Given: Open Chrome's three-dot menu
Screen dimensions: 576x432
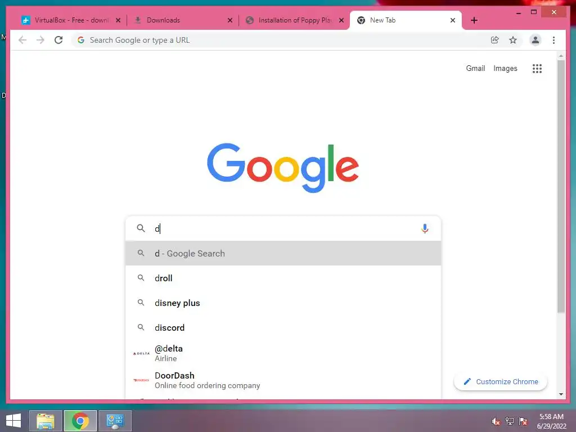Looking at the screenshot, I should pyautogui.click(x=553, y=40).
